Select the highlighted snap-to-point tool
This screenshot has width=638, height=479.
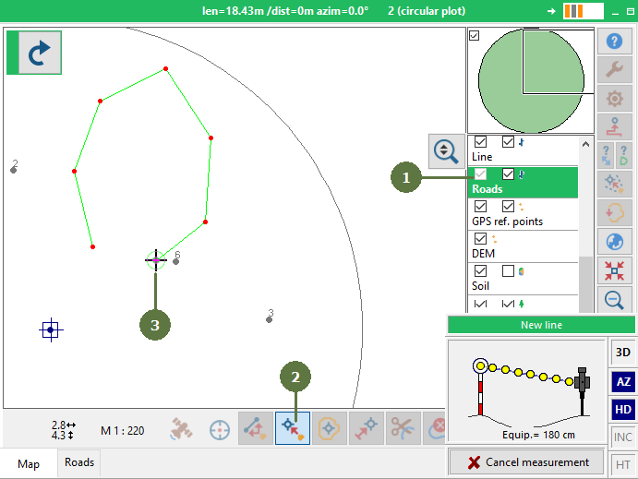coord(293,428)
